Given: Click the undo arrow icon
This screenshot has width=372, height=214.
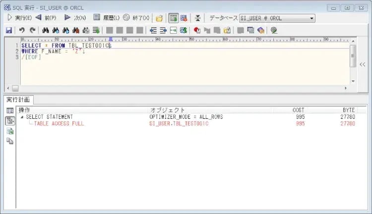Looking at the screenshot, I should [22, 30].
